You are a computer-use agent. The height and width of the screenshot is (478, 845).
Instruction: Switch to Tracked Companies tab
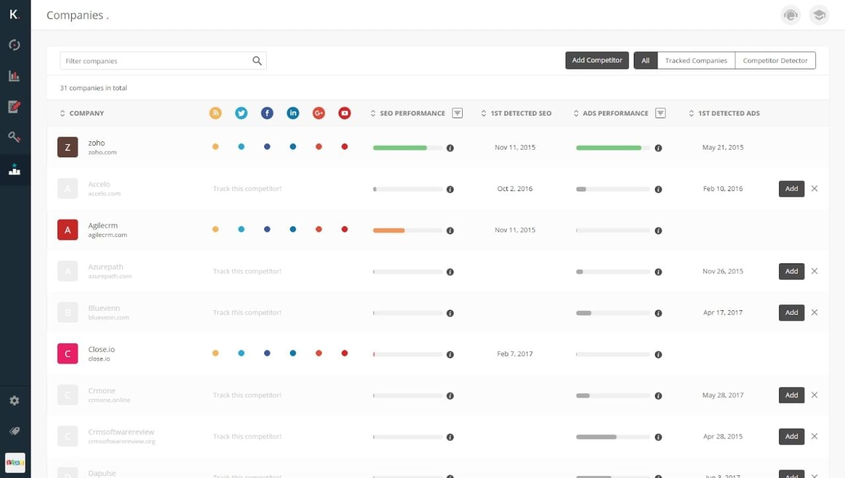[696, 61]
